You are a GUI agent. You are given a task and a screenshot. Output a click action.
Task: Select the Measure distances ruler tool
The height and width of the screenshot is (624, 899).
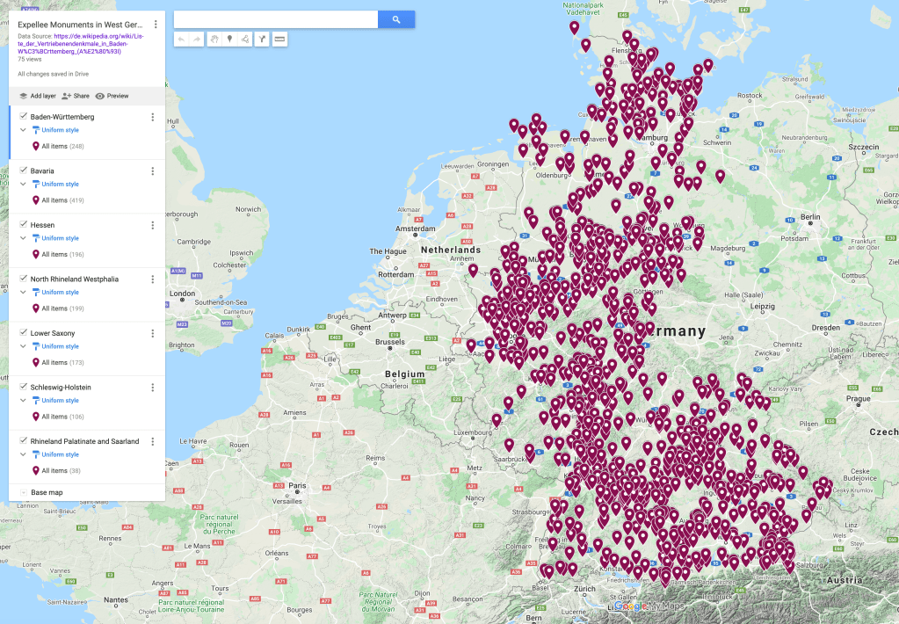click(x=279, y=39)
